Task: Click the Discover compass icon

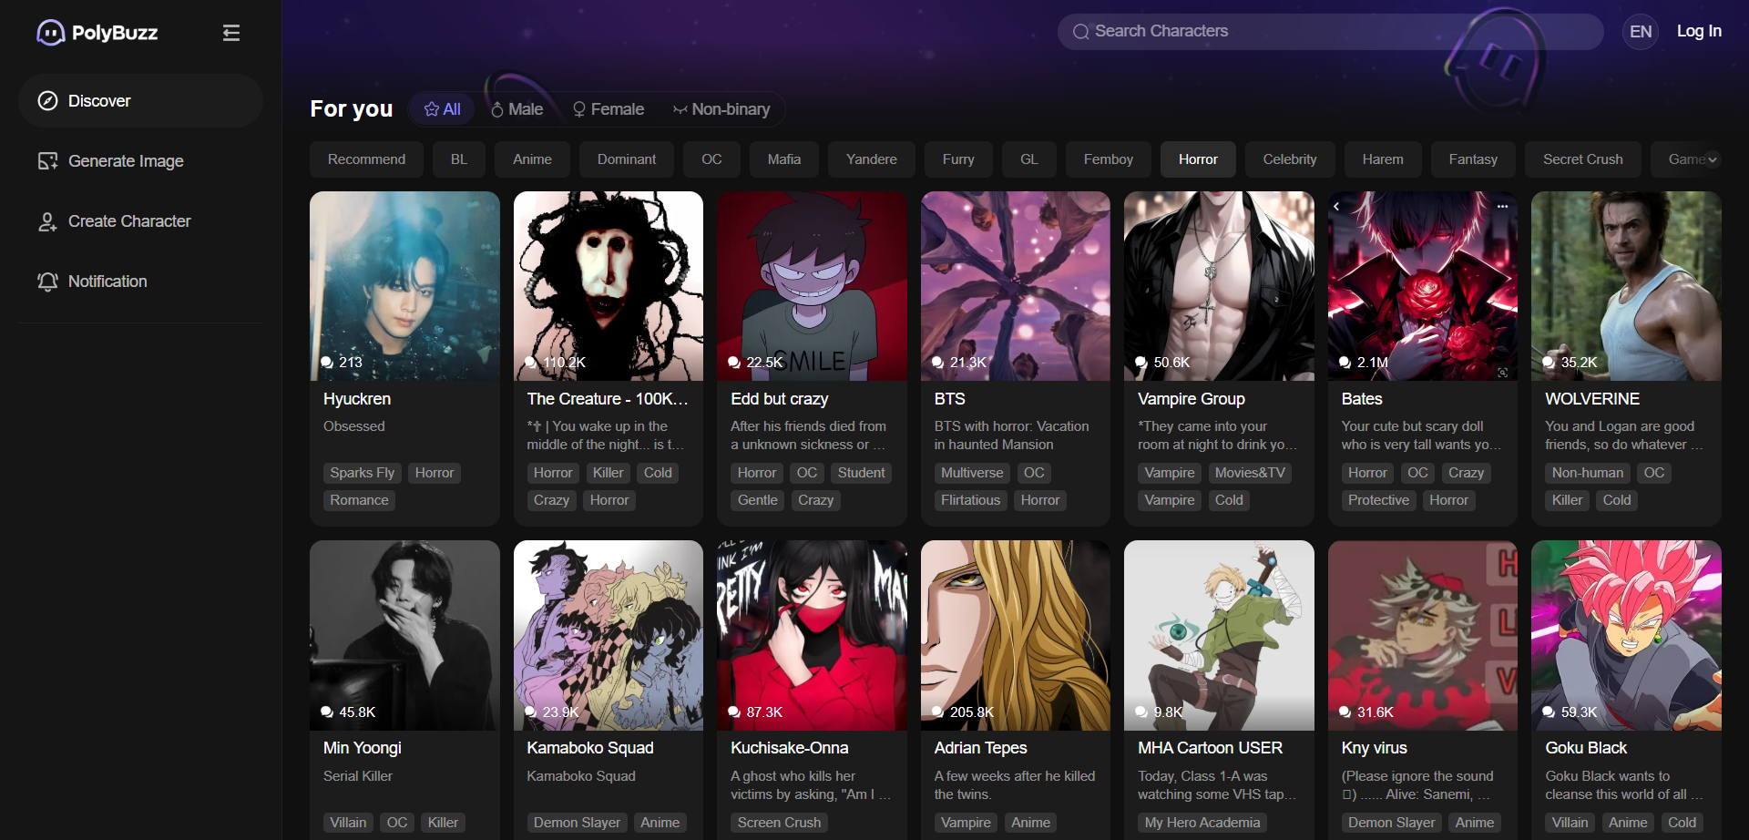Action: click(47, 101)
